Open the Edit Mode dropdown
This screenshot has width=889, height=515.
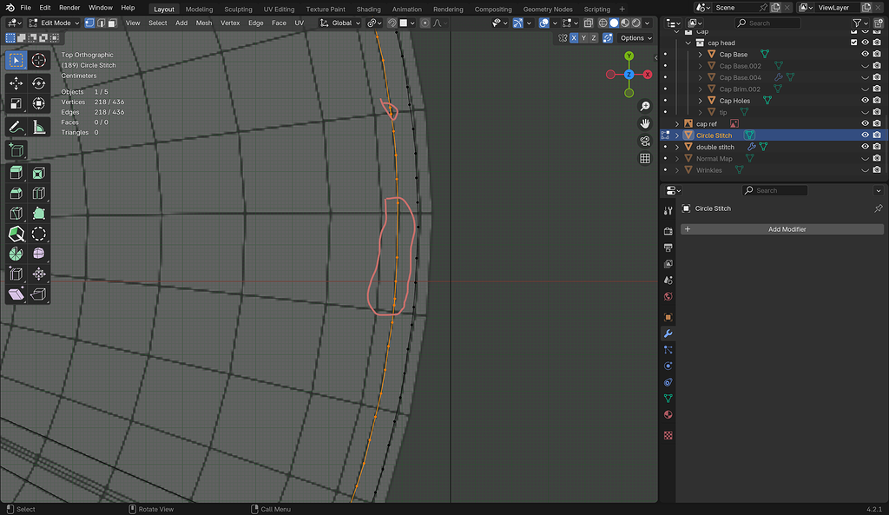point(54,23)
